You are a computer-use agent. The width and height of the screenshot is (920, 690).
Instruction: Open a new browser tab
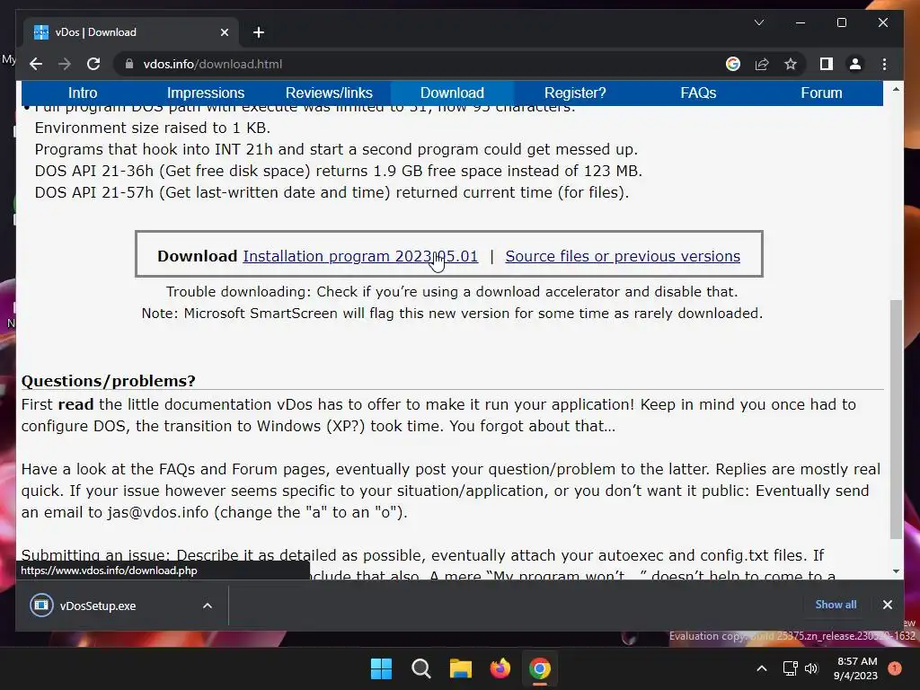tap(258, 32)
